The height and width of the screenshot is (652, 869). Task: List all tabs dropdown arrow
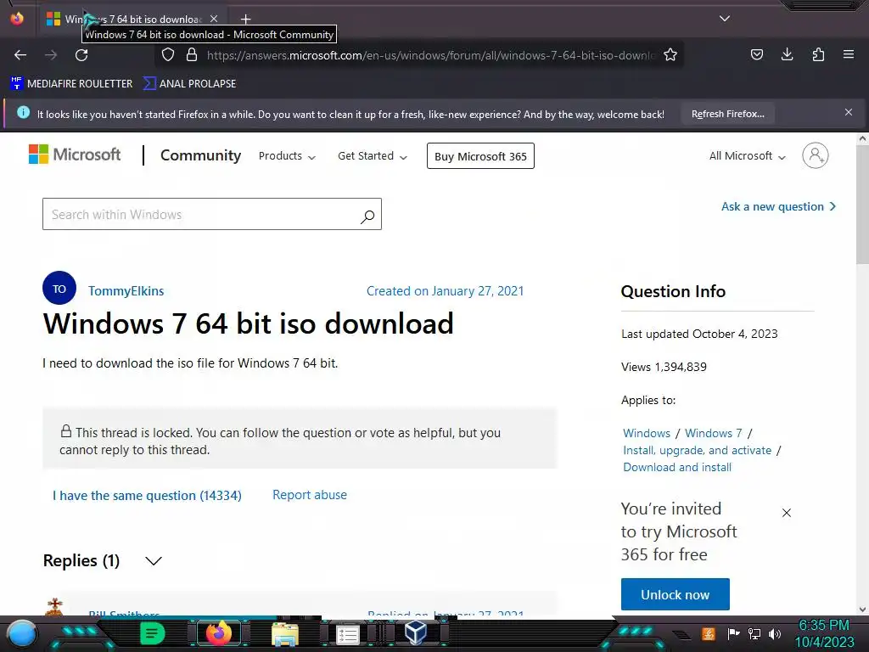tap(725, 19)
